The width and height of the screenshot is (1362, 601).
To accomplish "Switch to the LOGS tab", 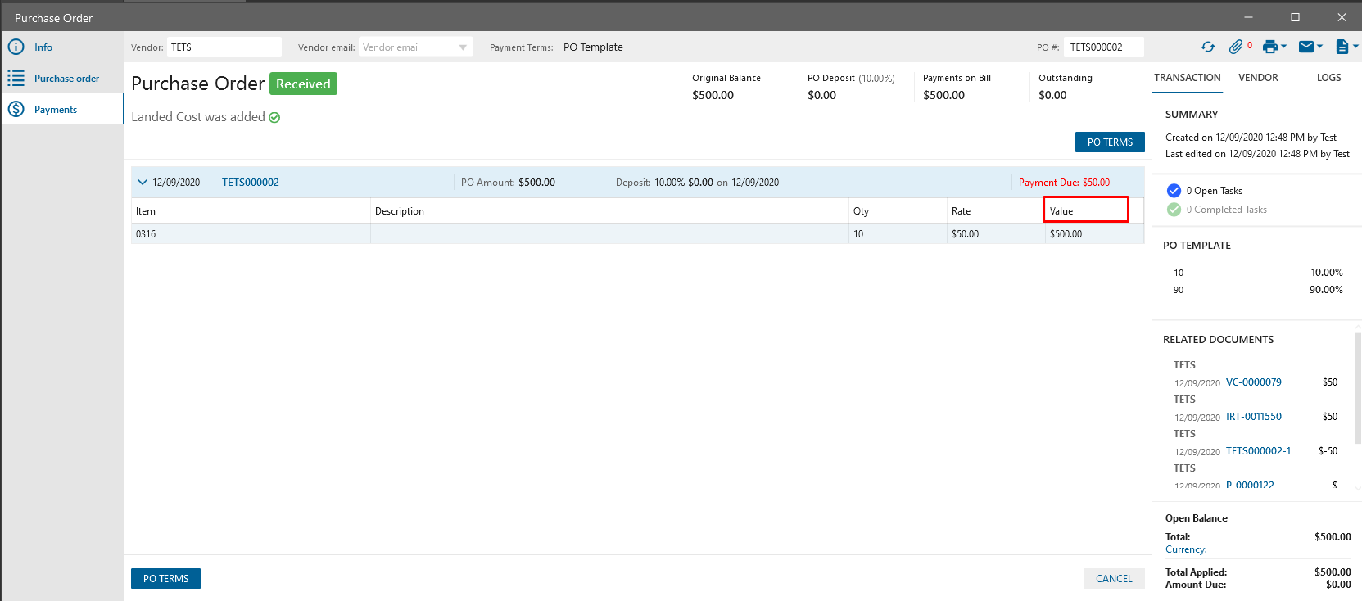I will pyautogui.click(x=1328, y=78).
